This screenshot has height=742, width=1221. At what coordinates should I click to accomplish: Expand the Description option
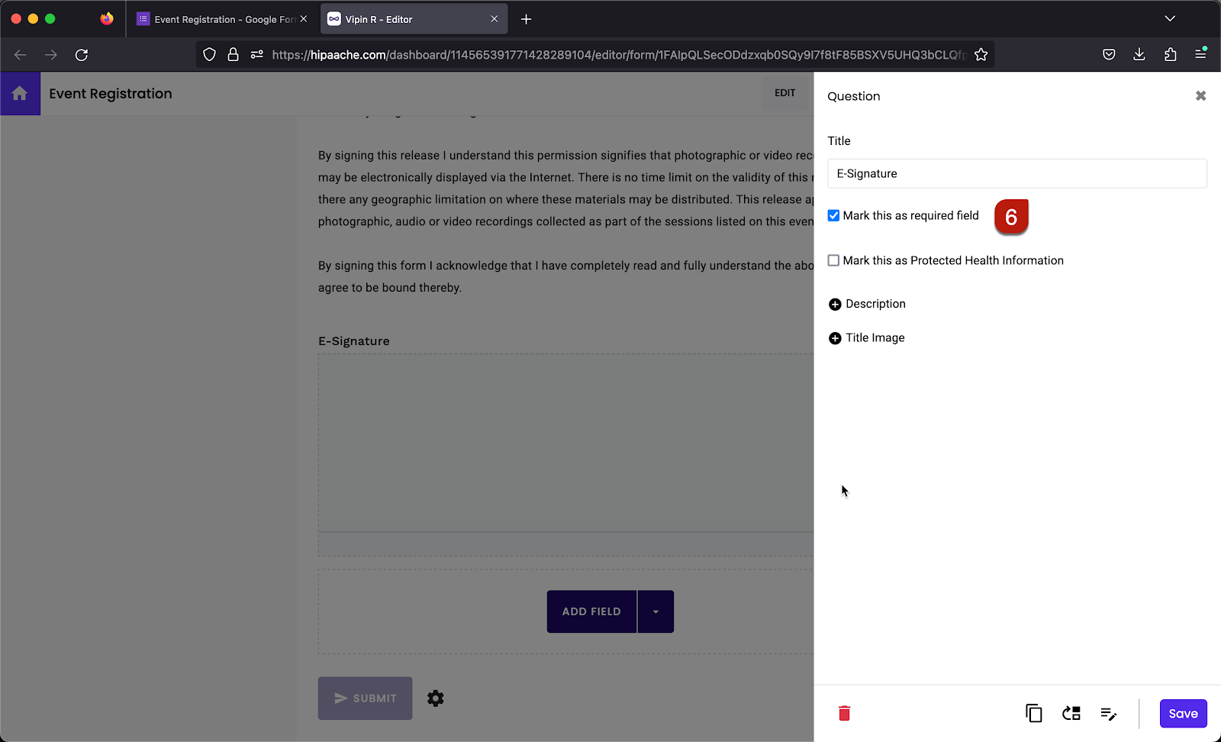point(835,304)
